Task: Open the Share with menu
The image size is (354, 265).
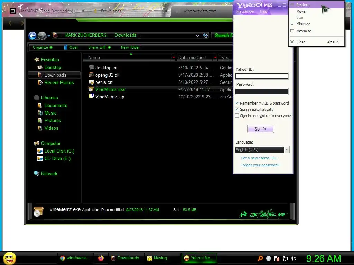Action: pos(99,47)
